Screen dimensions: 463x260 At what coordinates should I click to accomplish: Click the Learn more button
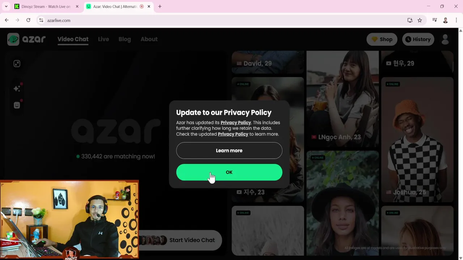click(229, 151)
